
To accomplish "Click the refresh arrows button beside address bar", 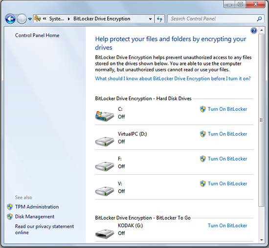I will pyautogui.click(x=160, y=19).
